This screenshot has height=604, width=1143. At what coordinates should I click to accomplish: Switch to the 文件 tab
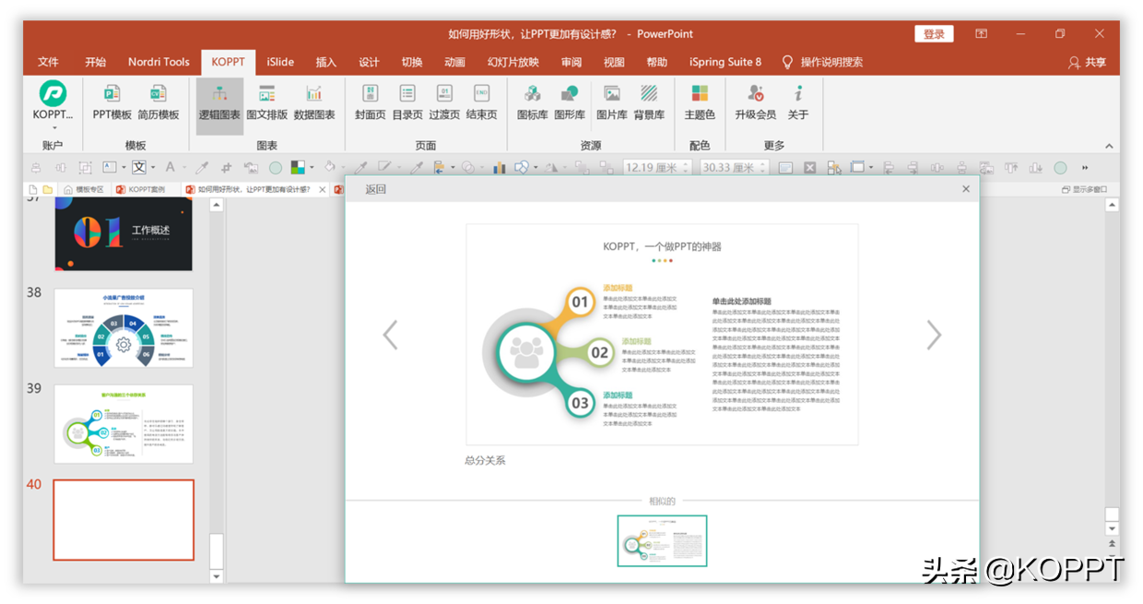(x=48, y=62)
